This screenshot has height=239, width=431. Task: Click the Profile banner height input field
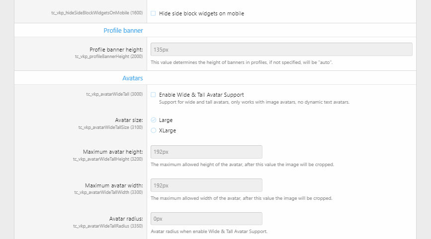[x=281, y=50]
